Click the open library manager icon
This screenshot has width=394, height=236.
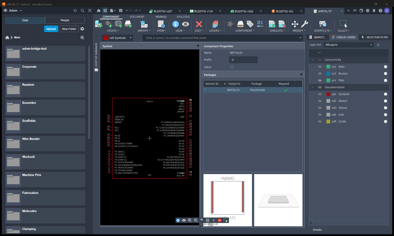[x=161, y=24]
